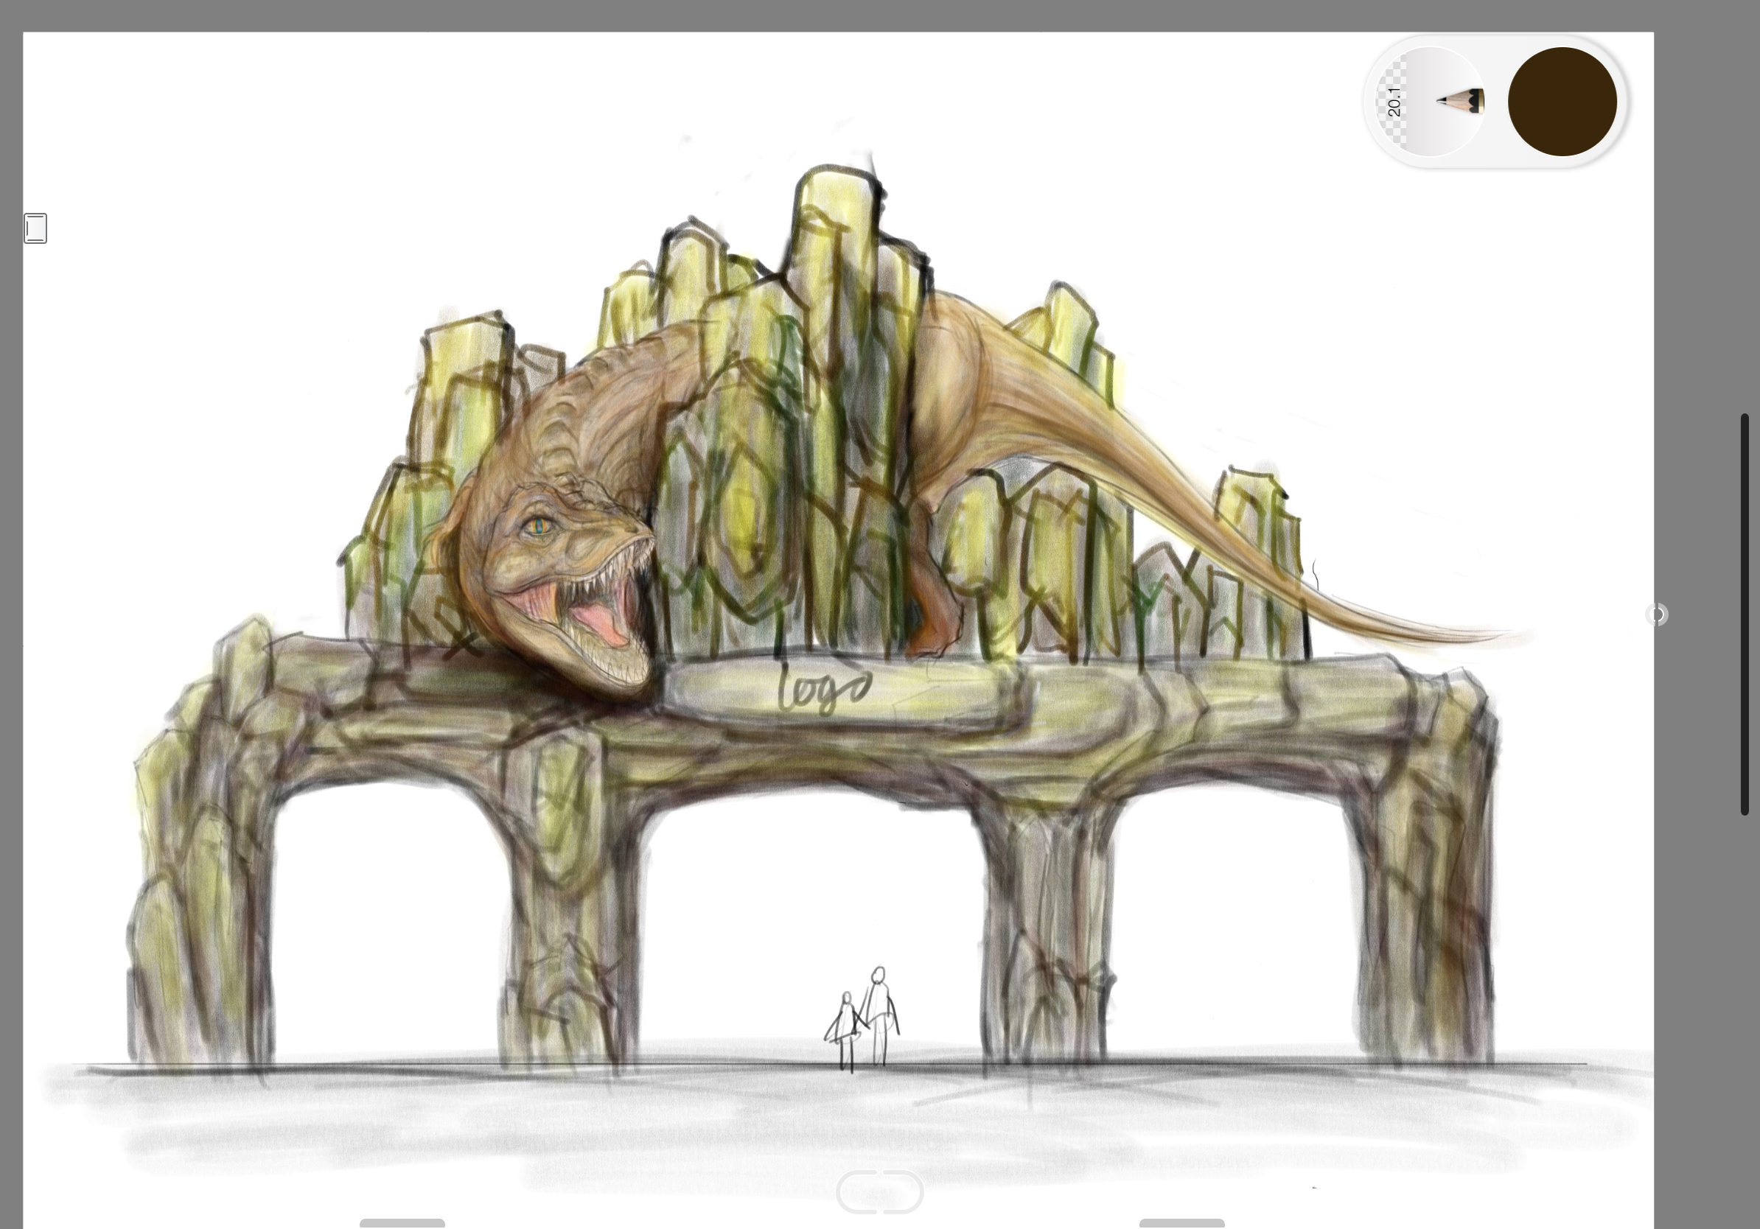Image resolution: width=1760 pixels, height=1229 pixels.
Task: Click the pencil tip graphic in the puck
Action: click(1460, 101)
